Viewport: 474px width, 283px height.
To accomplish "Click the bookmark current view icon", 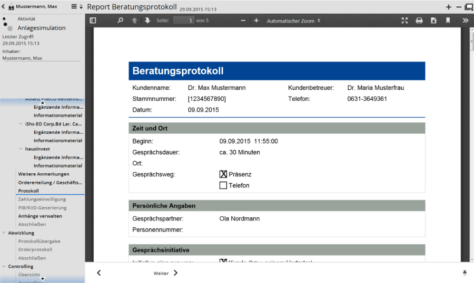I will click(448, 21).
